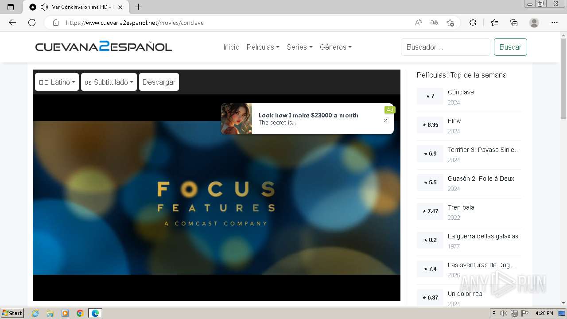Reload the page with refresh icon
567x319 pixels.
32,23
